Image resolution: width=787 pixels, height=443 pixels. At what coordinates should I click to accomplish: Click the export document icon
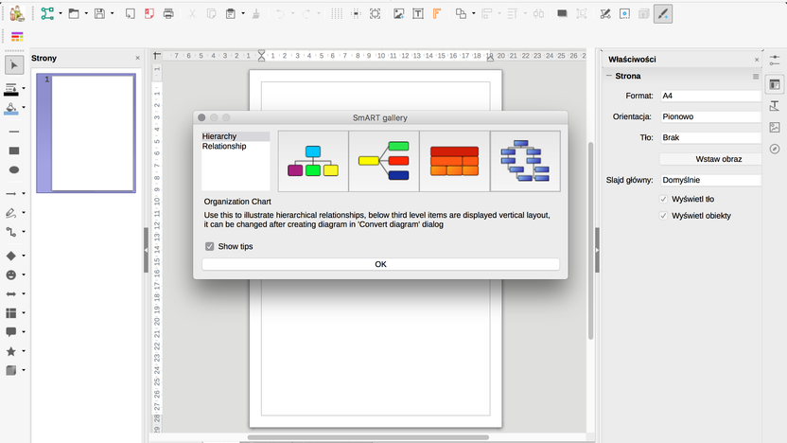[x=130, y=13]
